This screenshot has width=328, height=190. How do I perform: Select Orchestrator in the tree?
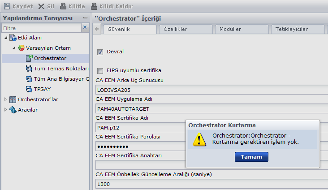[50, 58]
